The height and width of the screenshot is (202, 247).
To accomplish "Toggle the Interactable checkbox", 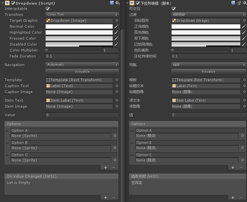I will point(47,9).
